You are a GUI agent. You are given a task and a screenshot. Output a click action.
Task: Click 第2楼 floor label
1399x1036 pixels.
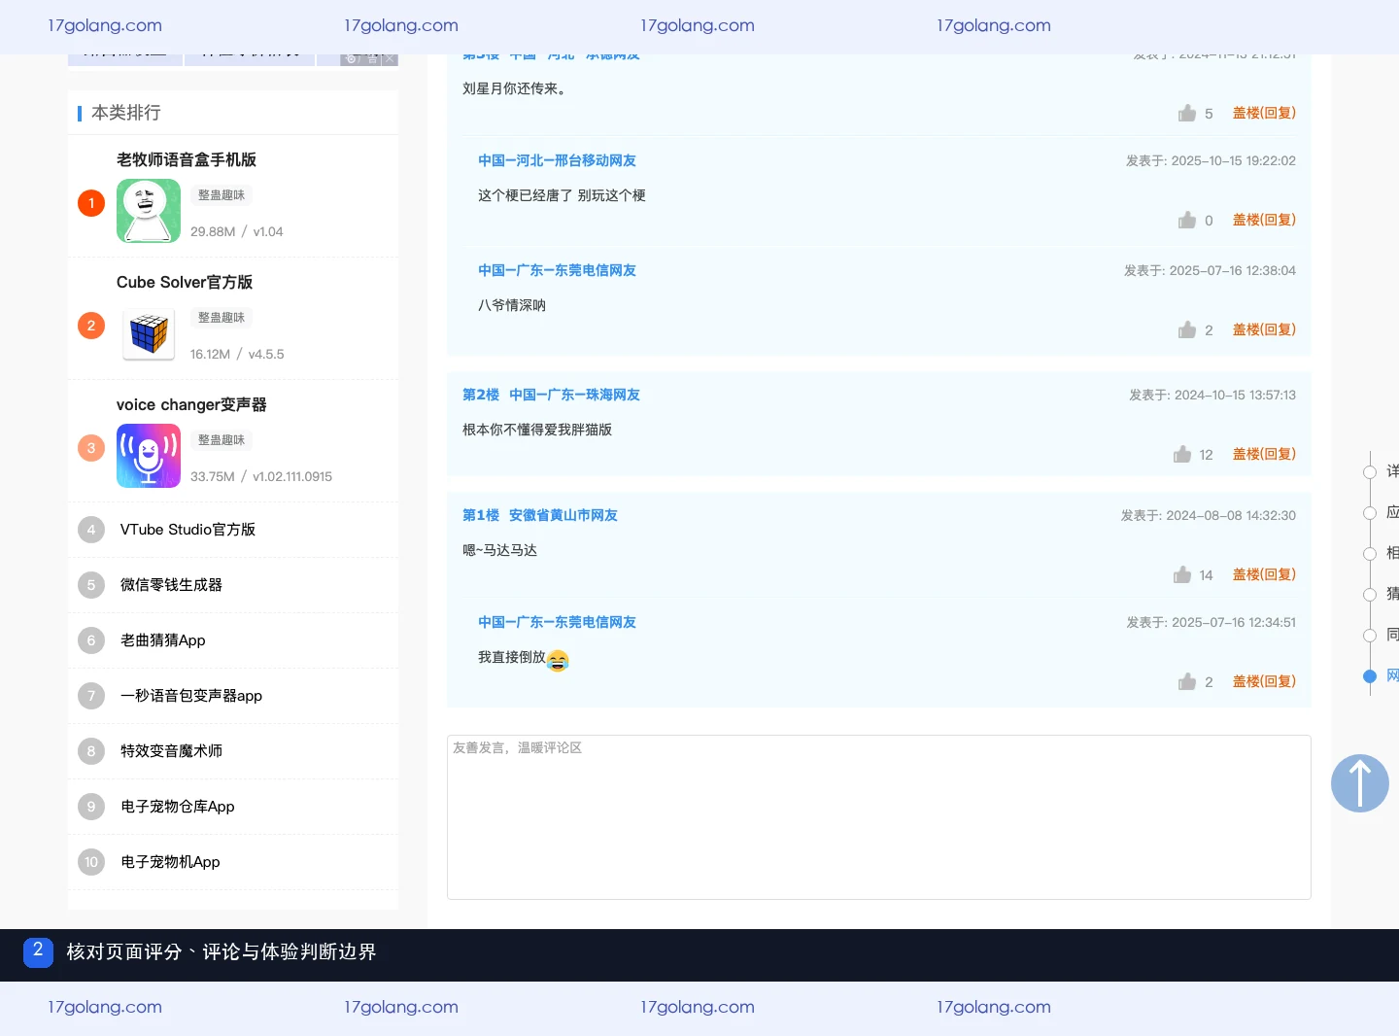coord(481,395)
